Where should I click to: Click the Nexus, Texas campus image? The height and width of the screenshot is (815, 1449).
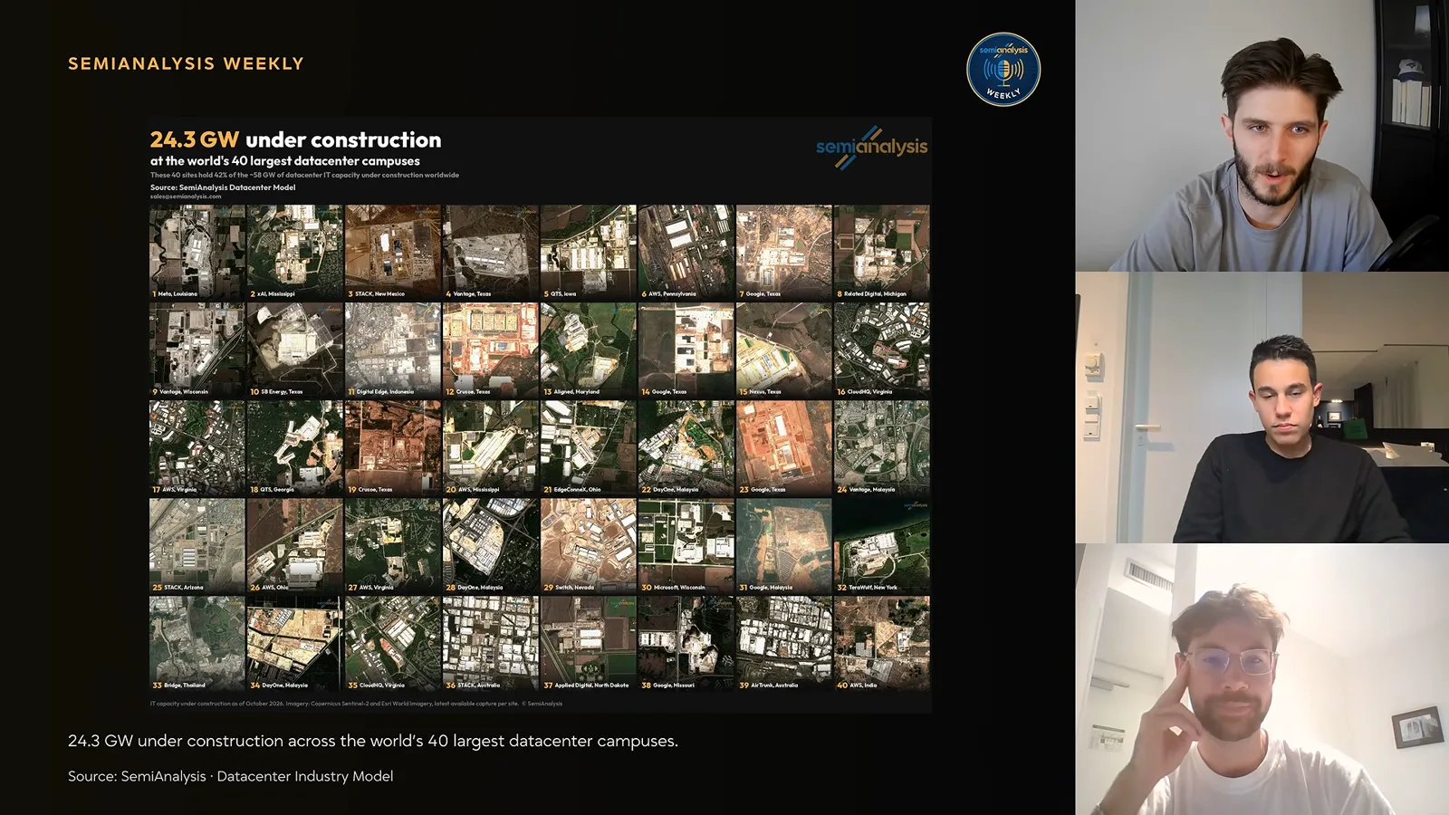coord(784,350)
